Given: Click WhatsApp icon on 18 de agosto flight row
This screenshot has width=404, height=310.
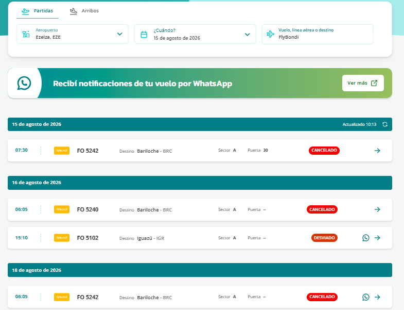Looking at the screenshot, I should (x=366, y=297).
